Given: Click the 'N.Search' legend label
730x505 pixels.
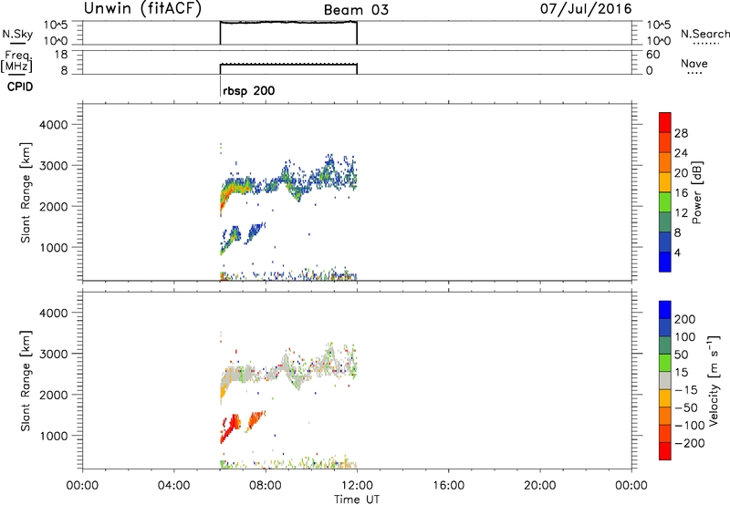Looking at the screenshot, I should coord(705,34).
